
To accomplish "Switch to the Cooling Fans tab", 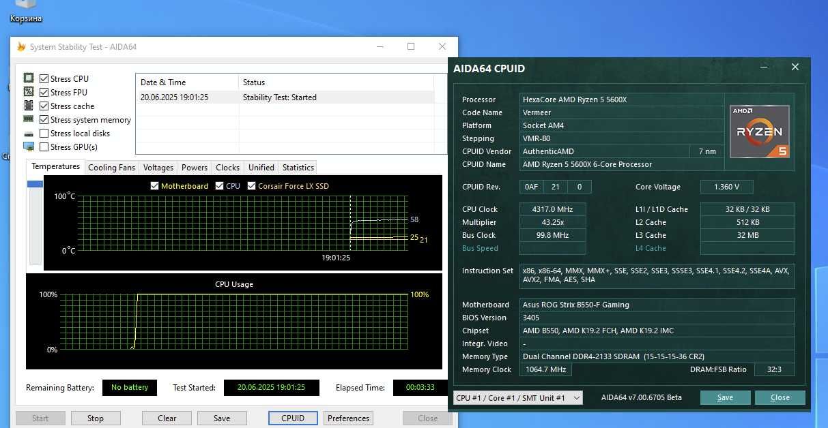I will click(x=112, y=168).
